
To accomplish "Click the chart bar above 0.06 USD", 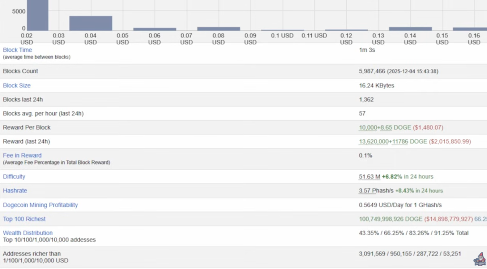I will (x=155, y=29).
